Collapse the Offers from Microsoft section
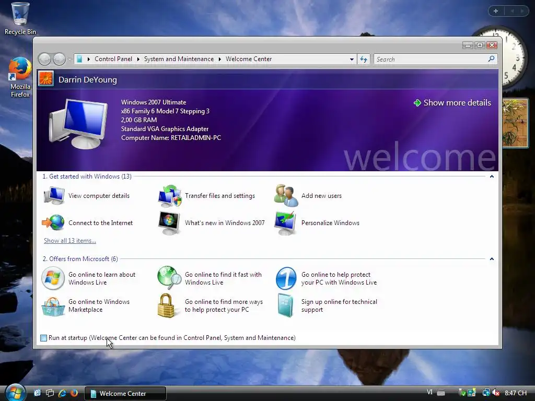 (492, 259)
